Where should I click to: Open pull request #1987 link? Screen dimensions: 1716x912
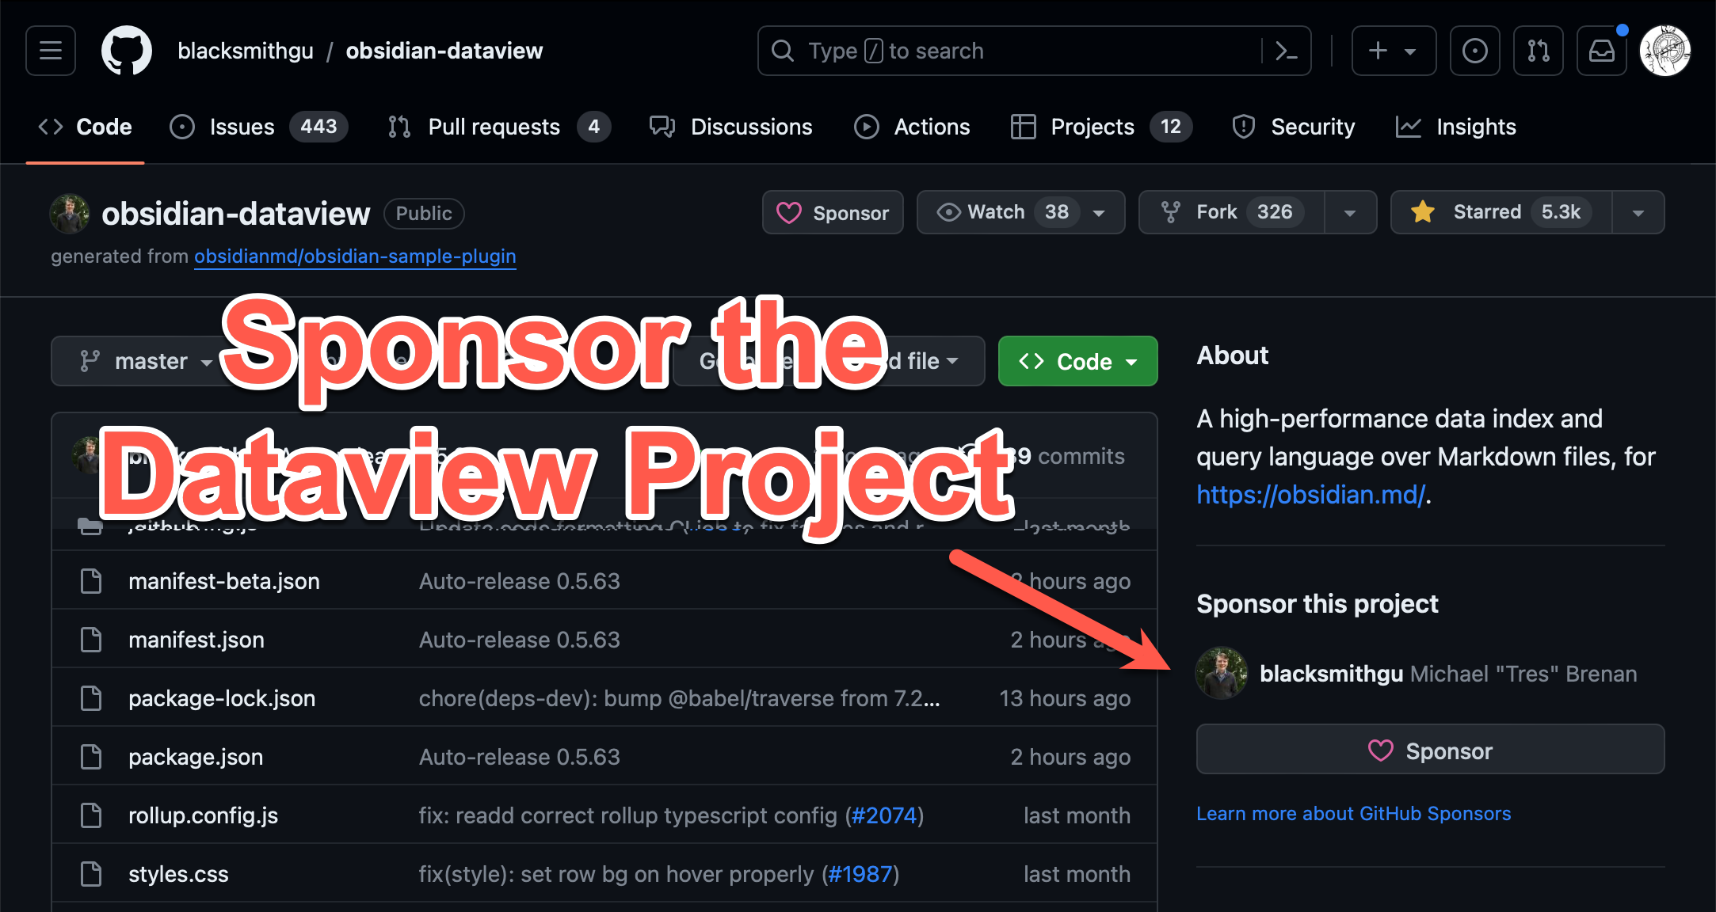860,874
